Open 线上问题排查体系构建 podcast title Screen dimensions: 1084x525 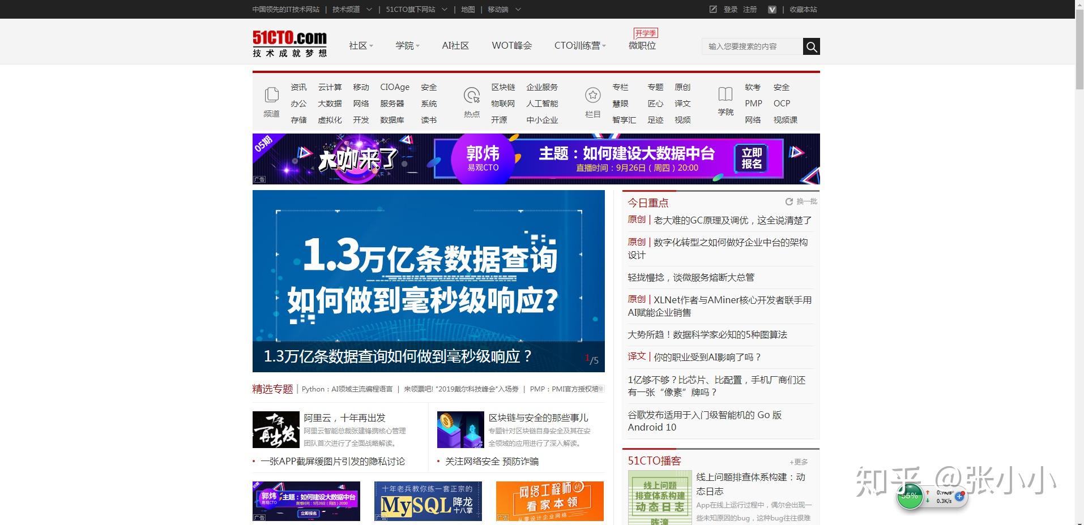[x=750, y=484]
